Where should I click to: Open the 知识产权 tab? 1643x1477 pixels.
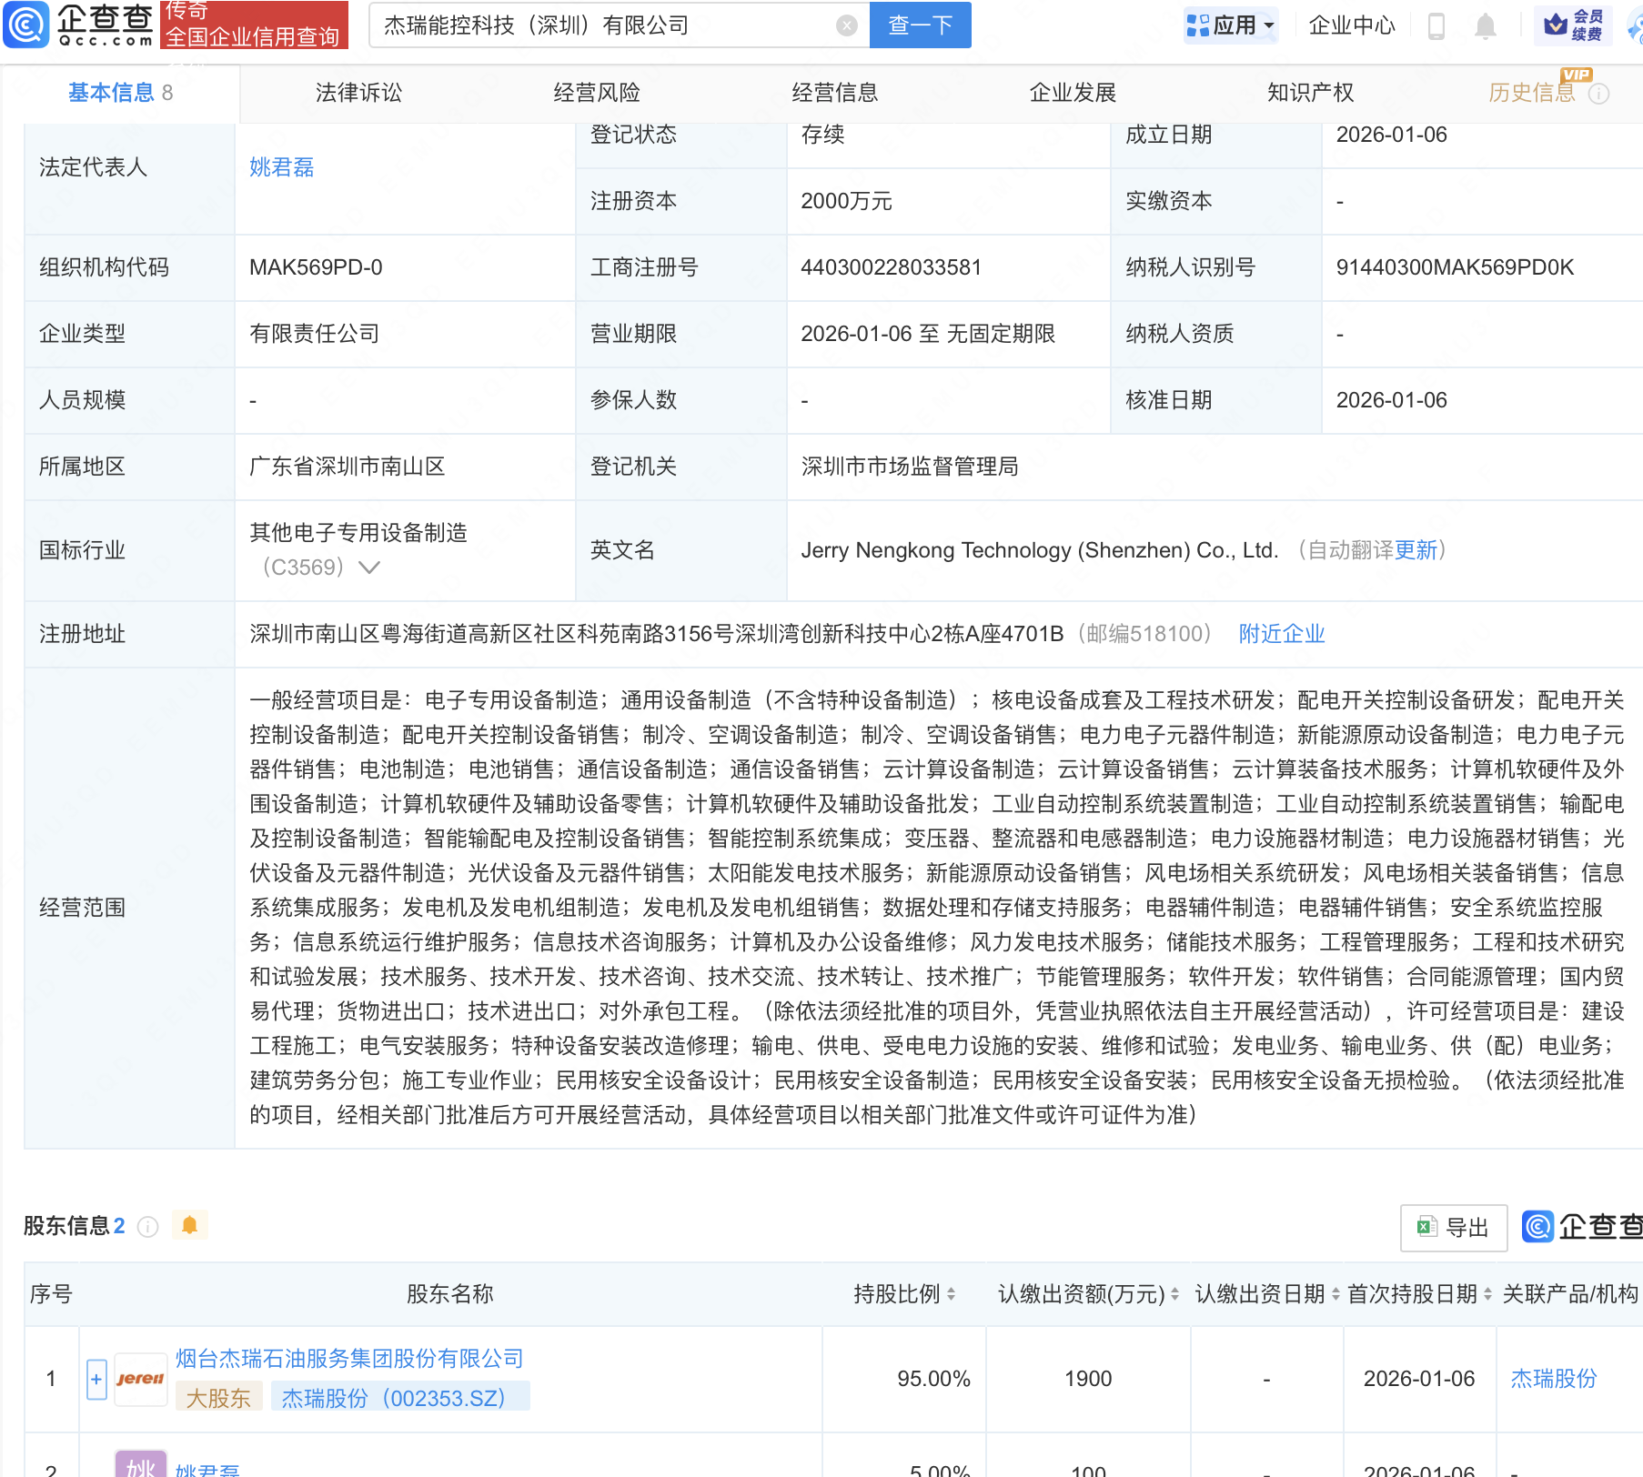pyautogui.click(x=1309, y=92)
